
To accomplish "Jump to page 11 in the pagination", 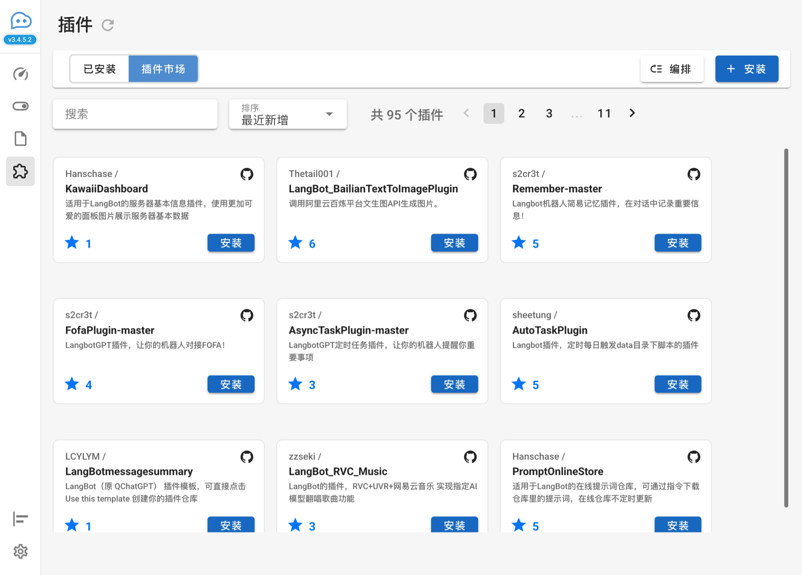I will pyautogui.click(x=604, y=113).
